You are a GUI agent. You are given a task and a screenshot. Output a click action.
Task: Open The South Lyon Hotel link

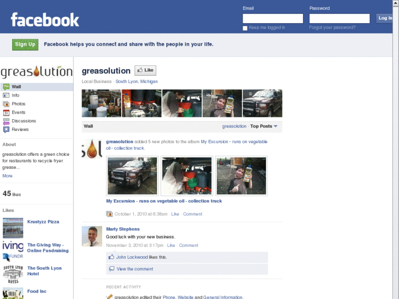44,271
